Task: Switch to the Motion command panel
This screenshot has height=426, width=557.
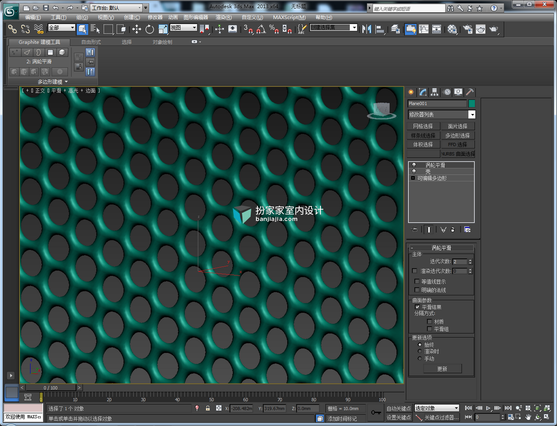Action: click(x=447, y=92)
